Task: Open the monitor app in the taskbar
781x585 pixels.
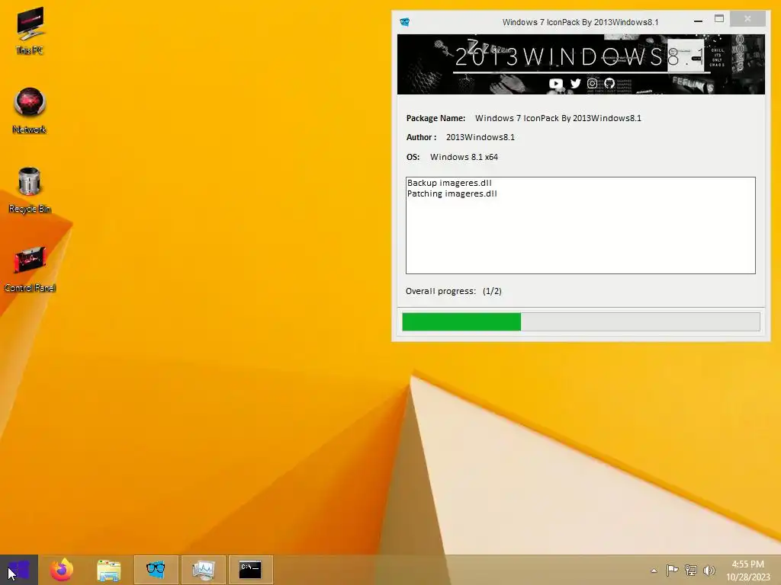Action: coord(203,570)
